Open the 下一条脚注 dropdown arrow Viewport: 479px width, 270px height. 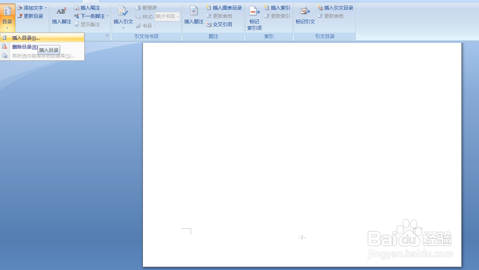108,16
